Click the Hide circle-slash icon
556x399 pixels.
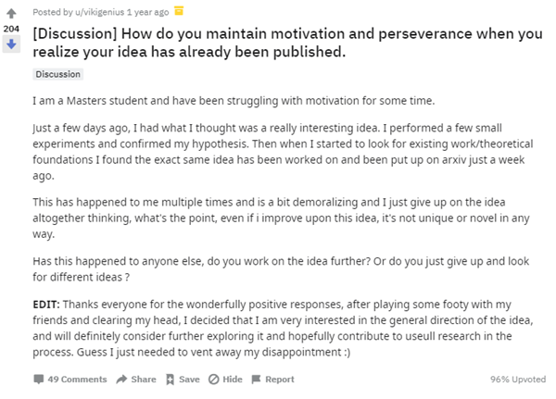[x=213, y=380]
